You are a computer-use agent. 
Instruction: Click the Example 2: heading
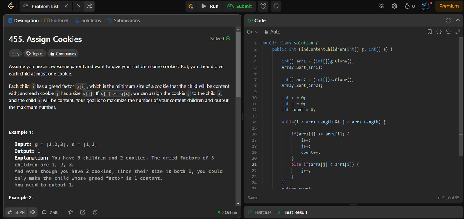(21, 197)
